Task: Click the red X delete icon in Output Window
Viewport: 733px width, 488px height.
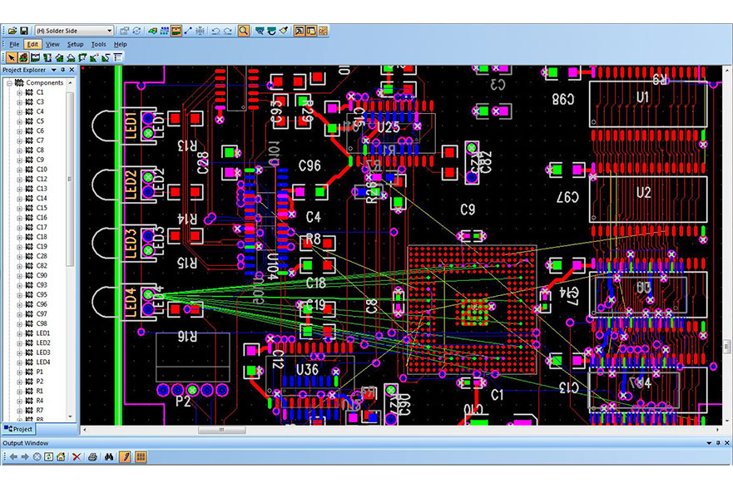Action: 77,456
